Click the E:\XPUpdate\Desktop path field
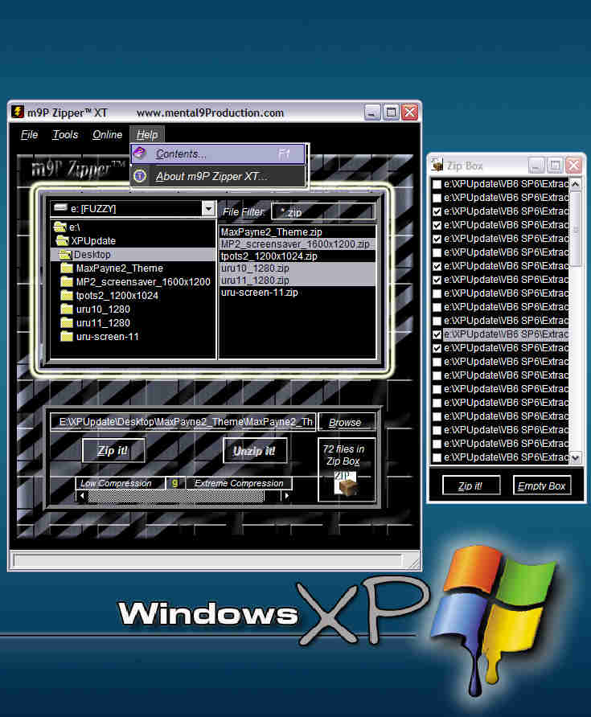The width and height of the screenshot is (591, 717). tap(183, 422)
